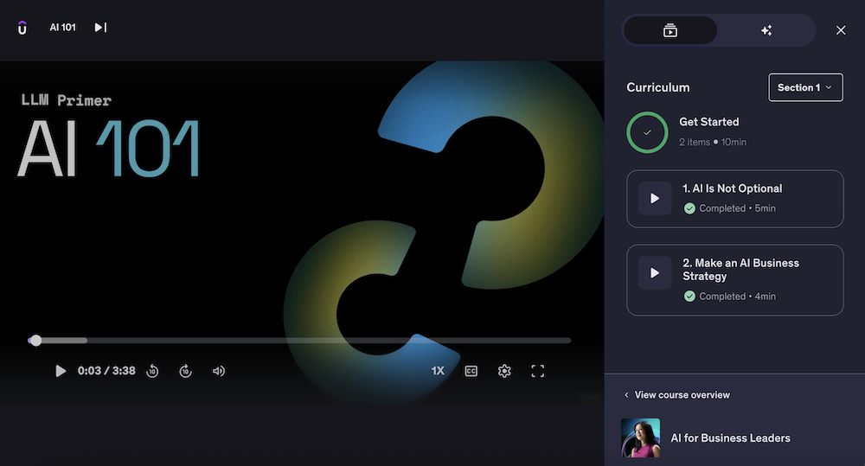The width and height of the screenshot is (865, 466).
Task: Mute the video volume
Action: (x=219, y=371)
